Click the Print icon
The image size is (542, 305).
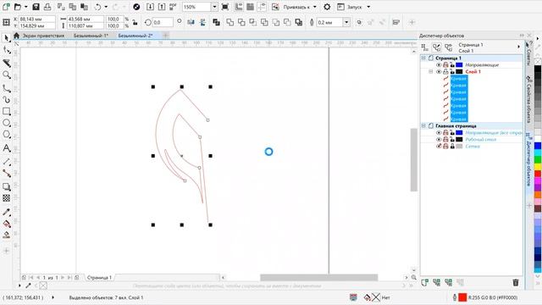(x=47, y=7)
